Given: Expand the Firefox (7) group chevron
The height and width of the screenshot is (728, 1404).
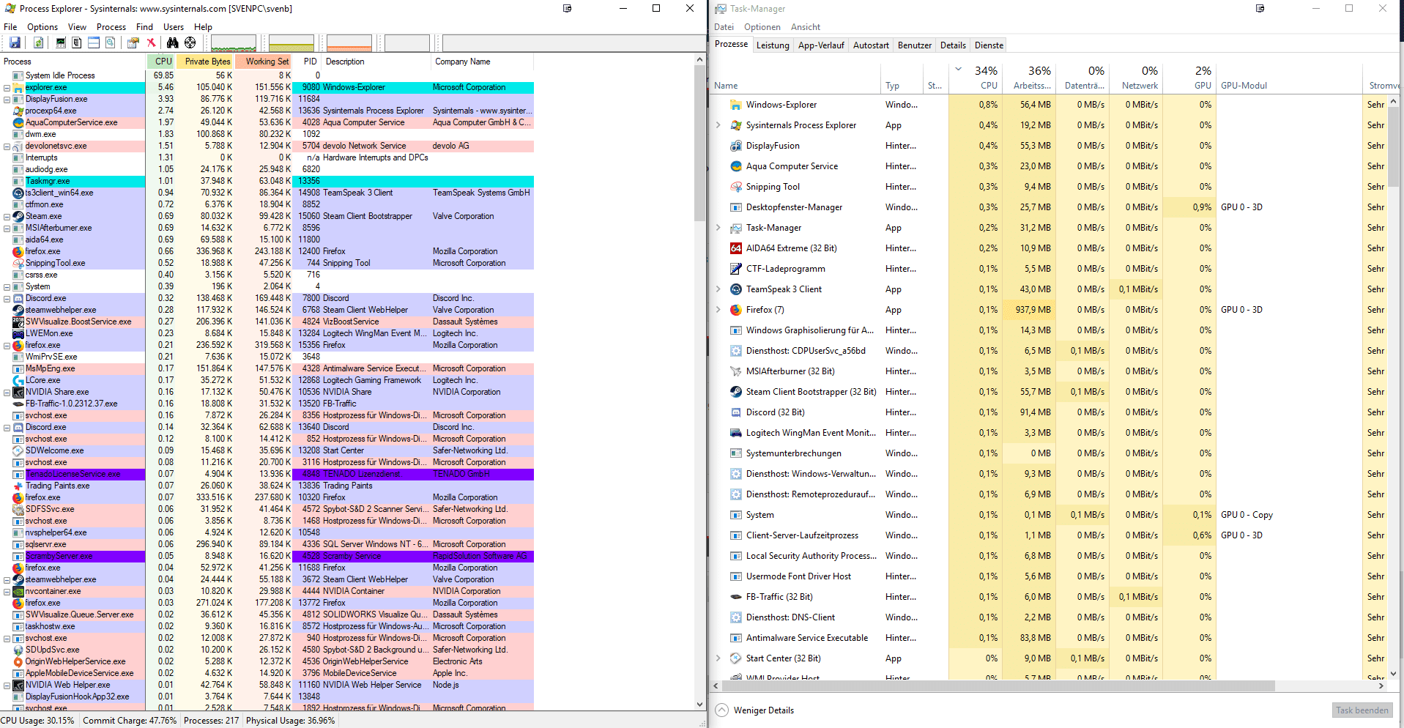Looking at the screenshot, I should click(x=718, y=310).
